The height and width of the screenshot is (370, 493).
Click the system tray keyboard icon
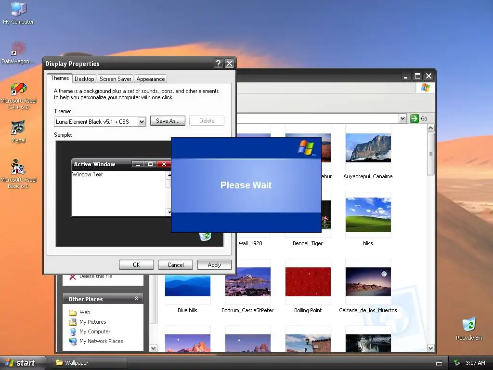point(439,363)
